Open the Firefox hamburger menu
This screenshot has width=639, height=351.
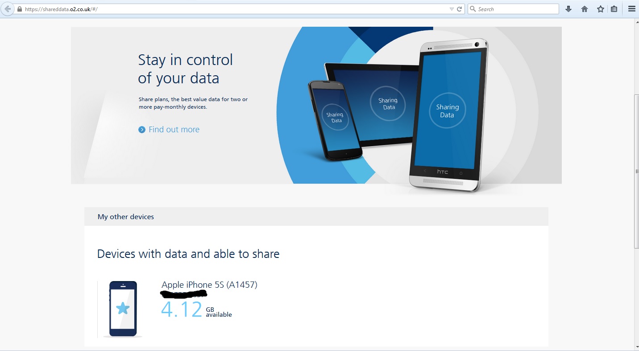click(632, 8)
